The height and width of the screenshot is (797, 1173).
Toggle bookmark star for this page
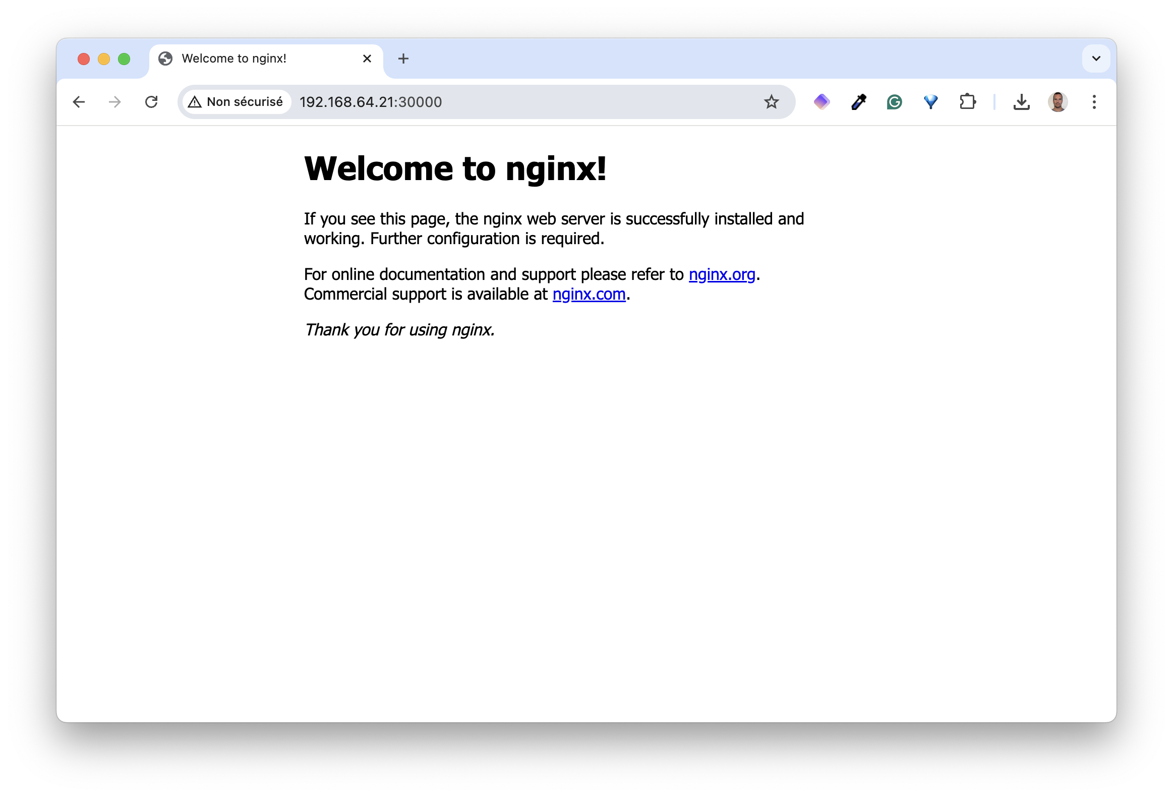[x=772, y=102]
